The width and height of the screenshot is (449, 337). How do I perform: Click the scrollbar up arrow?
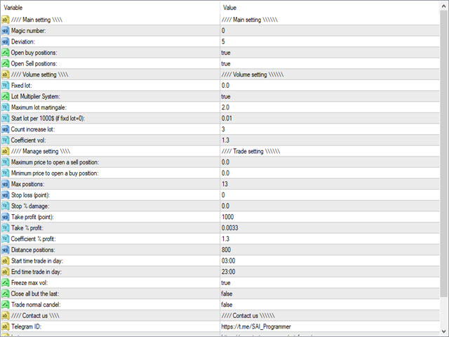pos(444,6)
